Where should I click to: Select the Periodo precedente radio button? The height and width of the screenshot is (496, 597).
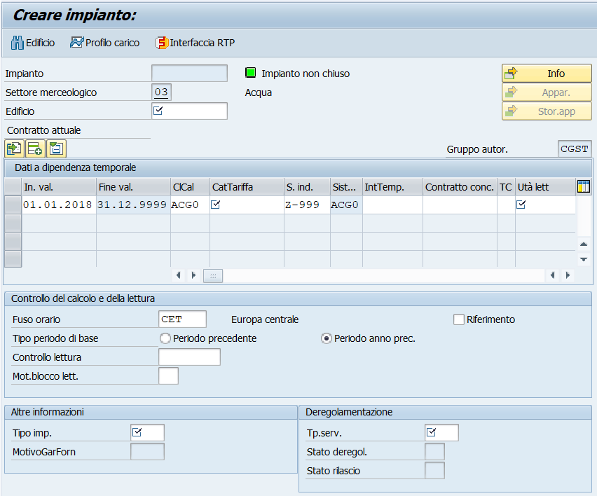tap(165, 338)
